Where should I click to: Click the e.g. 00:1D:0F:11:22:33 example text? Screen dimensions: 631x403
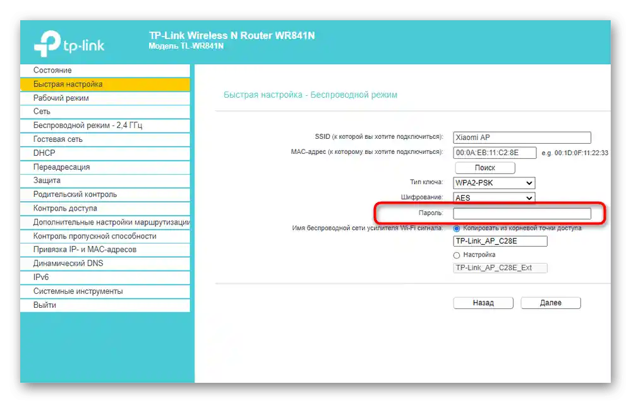[x=575, y=153]
